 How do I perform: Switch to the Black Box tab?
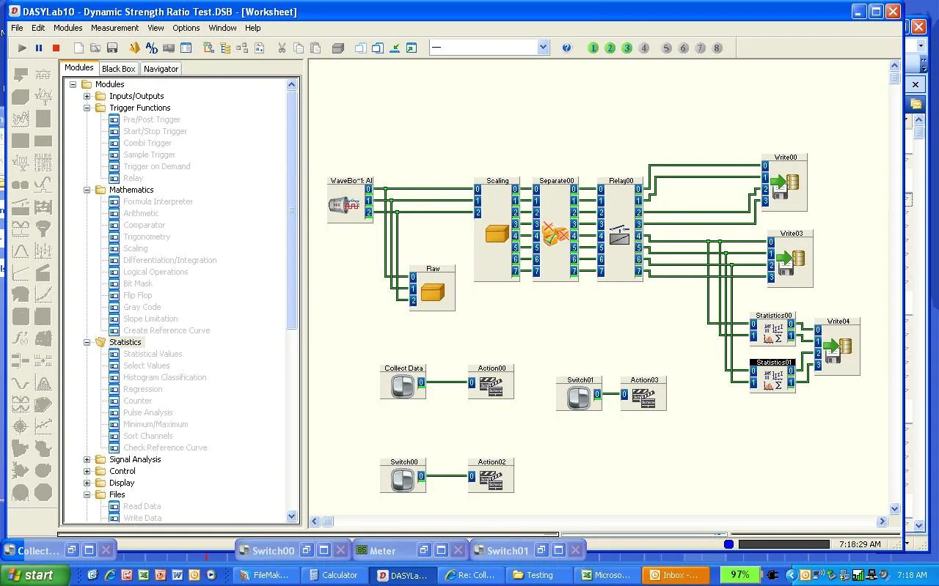pyautogui.click(x=118, y=69)
